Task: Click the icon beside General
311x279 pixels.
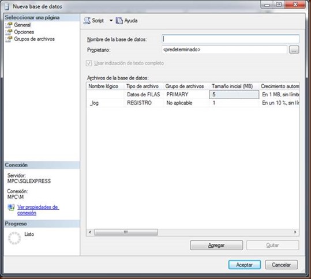Action: (9, 25)
